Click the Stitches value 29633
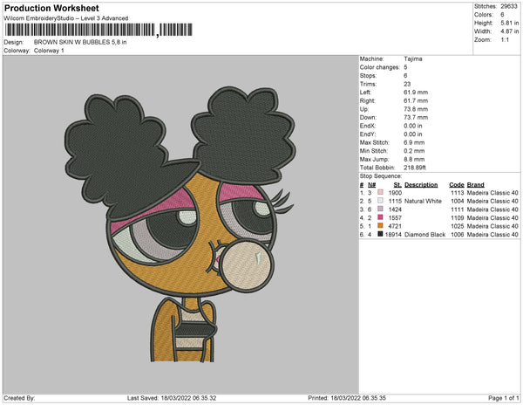 click(x=509, y=6)
